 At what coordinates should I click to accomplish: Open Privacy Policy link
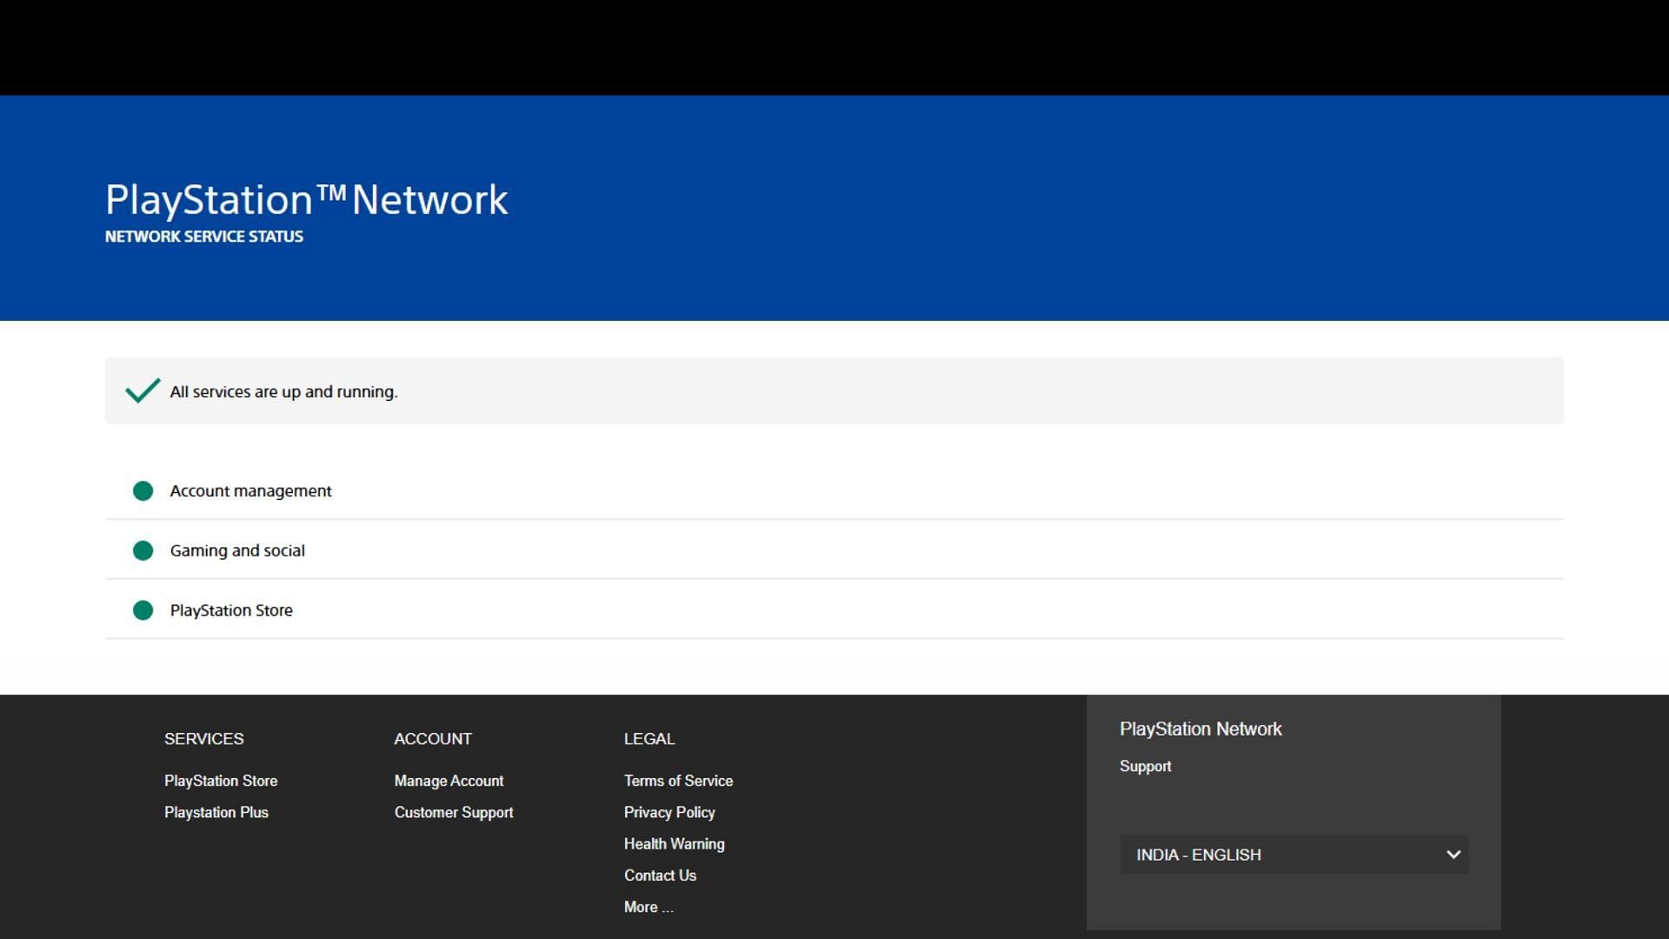[669, 812]
